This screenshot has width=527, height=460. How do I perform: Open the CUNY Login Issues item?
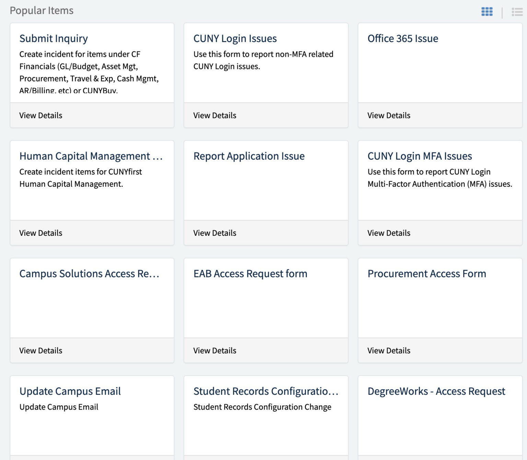[x=235, y=38]
